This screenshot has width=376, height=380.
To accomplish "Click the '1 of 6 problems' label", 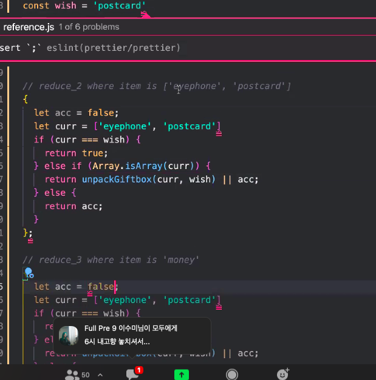I will (x=89, y=27).
